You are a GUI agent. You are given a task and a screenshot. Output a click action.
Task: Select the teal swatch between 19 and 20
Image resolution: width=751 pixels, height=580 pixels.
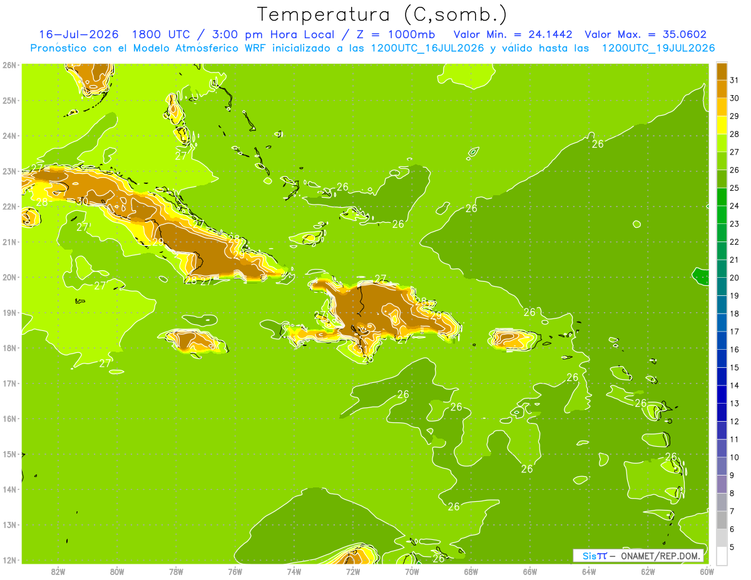[x=722, y=286]
